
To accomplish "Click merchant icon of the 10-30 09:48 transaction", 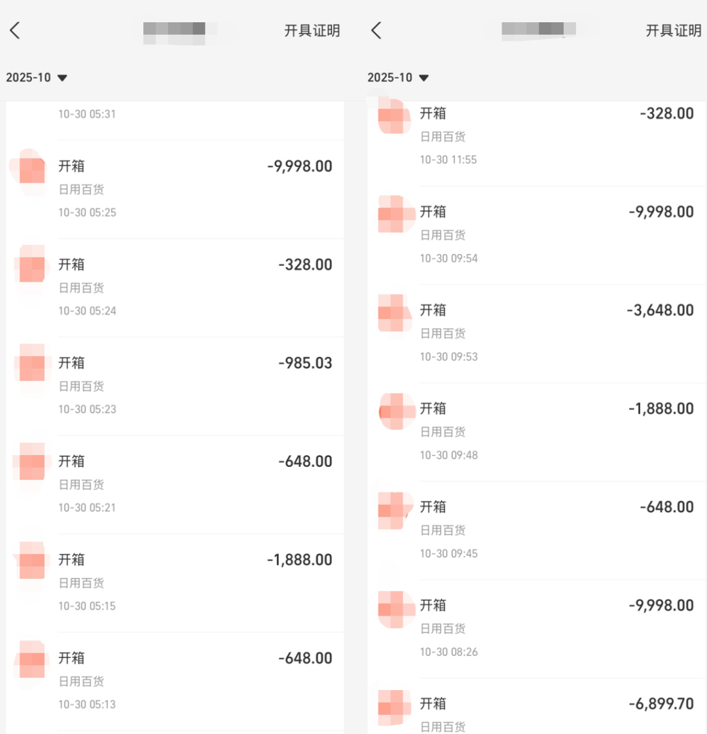I will point(395,411).
